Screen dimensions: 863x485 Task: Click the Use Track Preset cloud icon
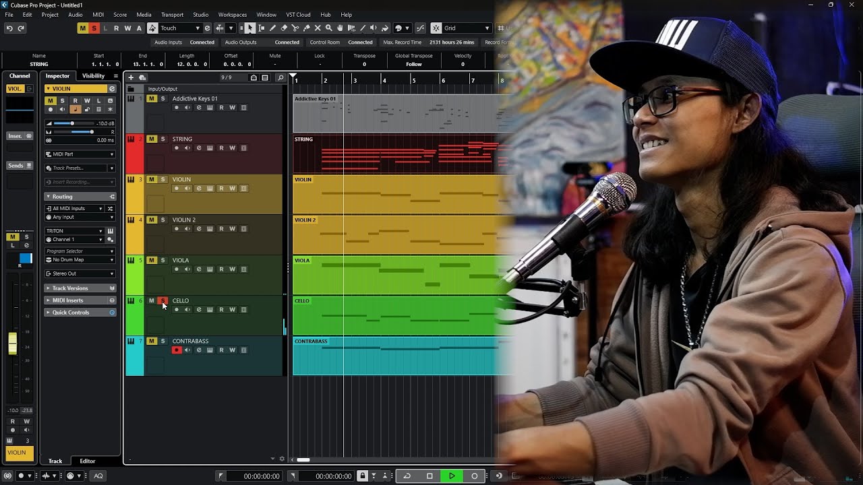(142, 77)
